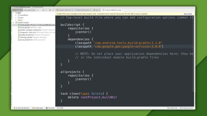Click the Gradle Scripts elephant icon

point(16,23)
